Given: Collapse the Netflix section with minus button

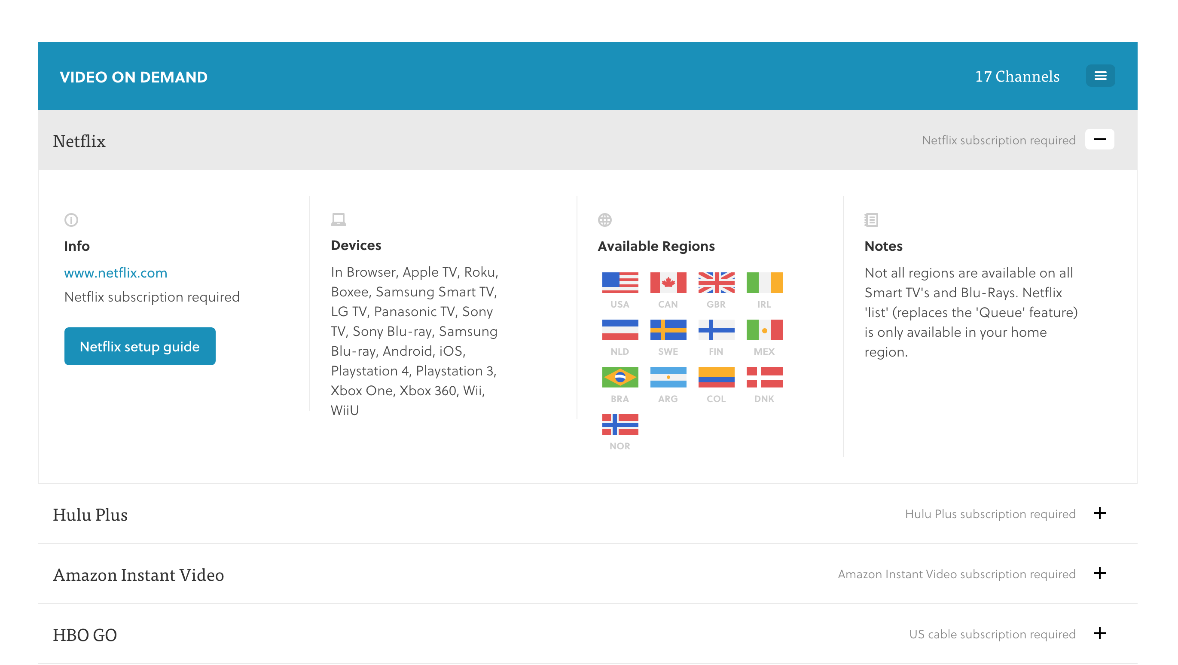Looking at the screenshot, I should [1099, 140].
